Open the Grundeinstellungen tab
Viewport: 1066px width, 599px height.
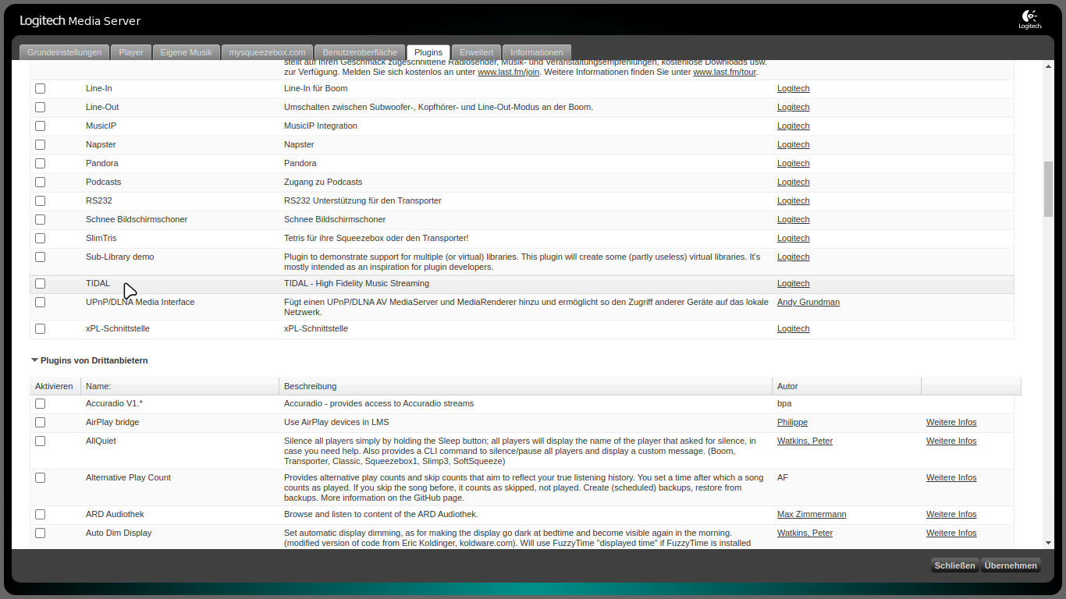pyautogui.click(x=64, y=52)
